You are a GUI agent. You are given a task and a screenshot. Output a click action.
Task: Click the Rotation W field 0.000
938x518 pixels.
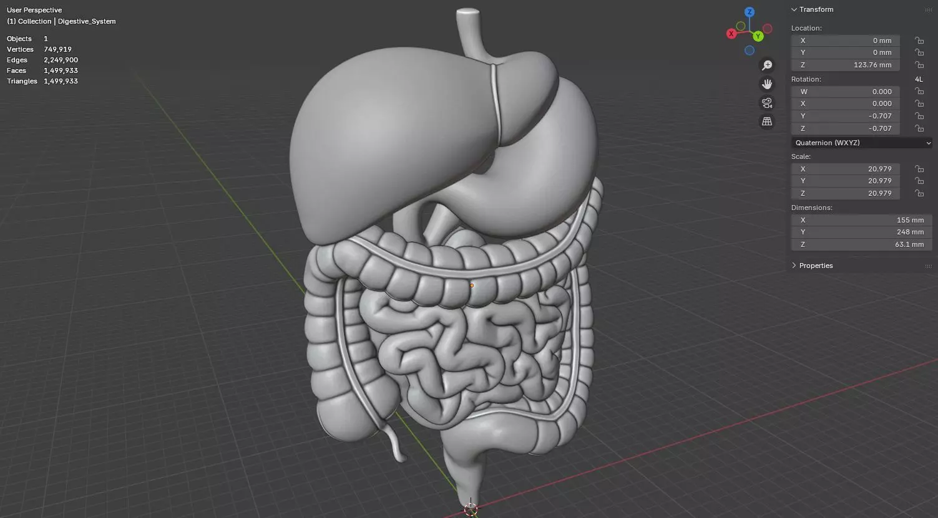[x=846, y=92]
